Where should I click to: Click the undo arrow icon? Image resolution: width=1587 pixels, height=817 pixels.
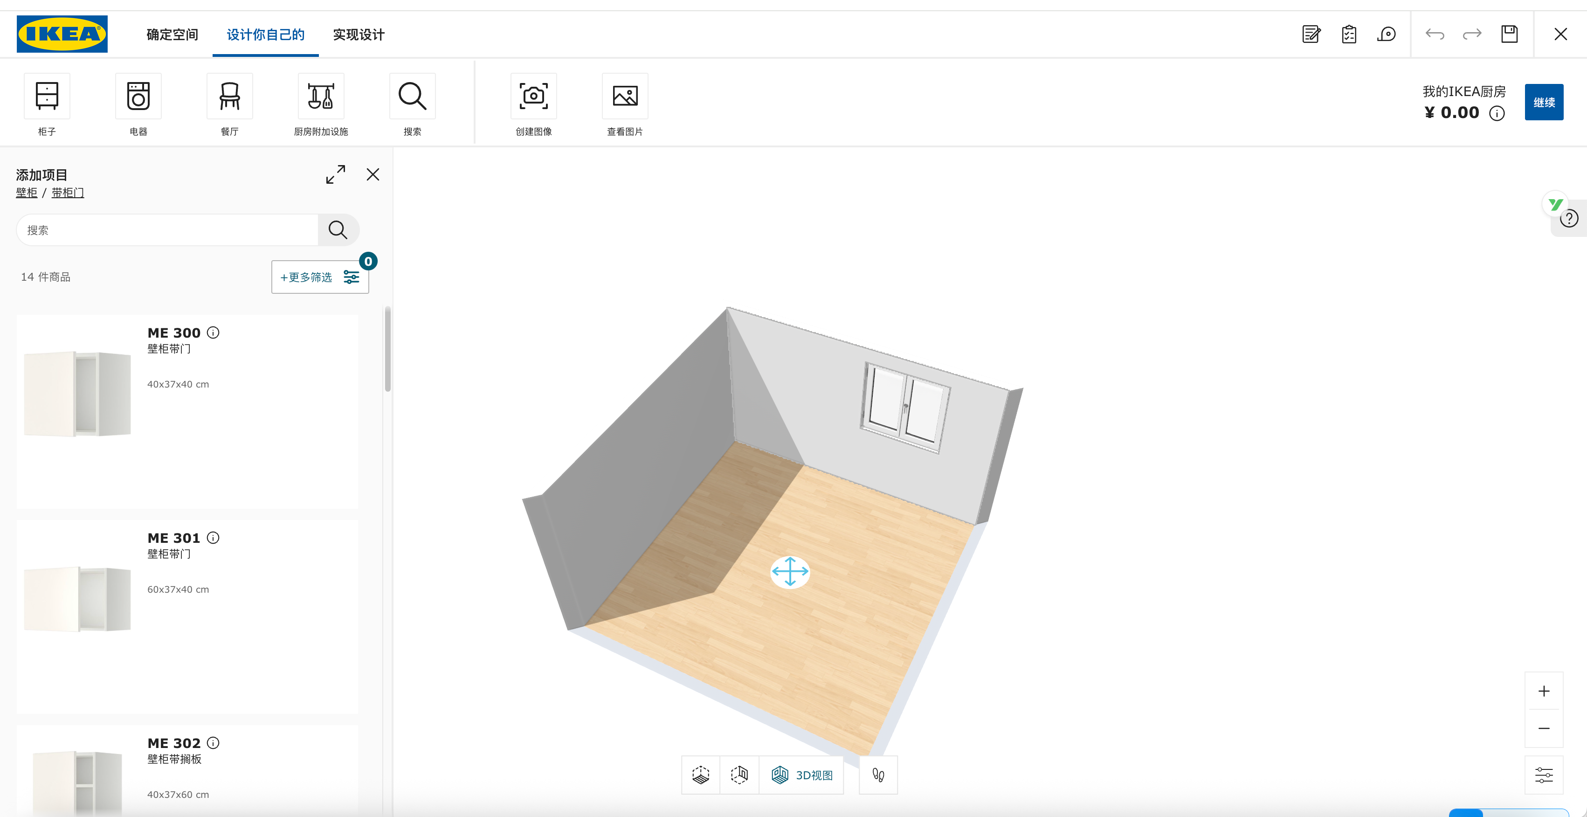coord(1434,34)
